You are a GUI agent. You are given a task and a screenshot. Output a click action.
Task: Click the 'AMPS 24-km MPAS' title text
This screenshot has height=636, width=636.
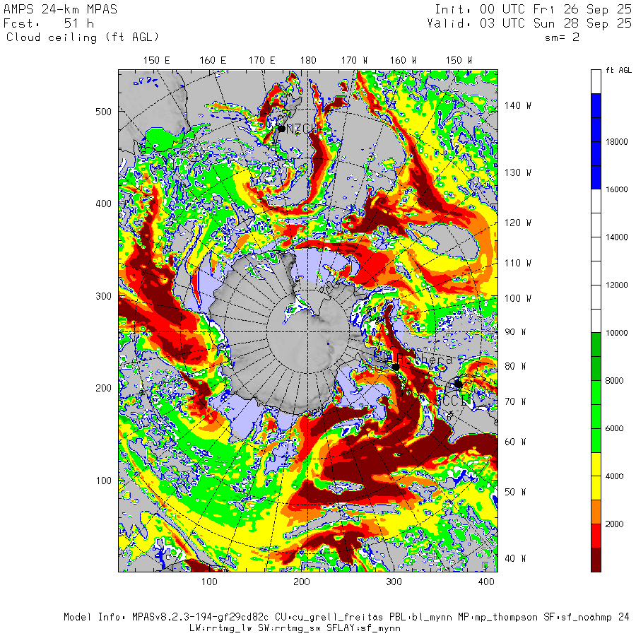(x=61, y=9)
